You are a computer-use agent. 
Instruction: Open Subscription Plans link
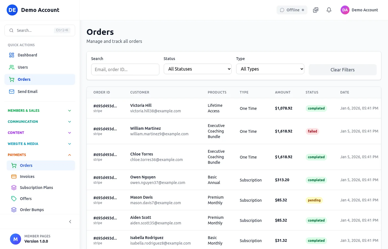pos(41,188)
